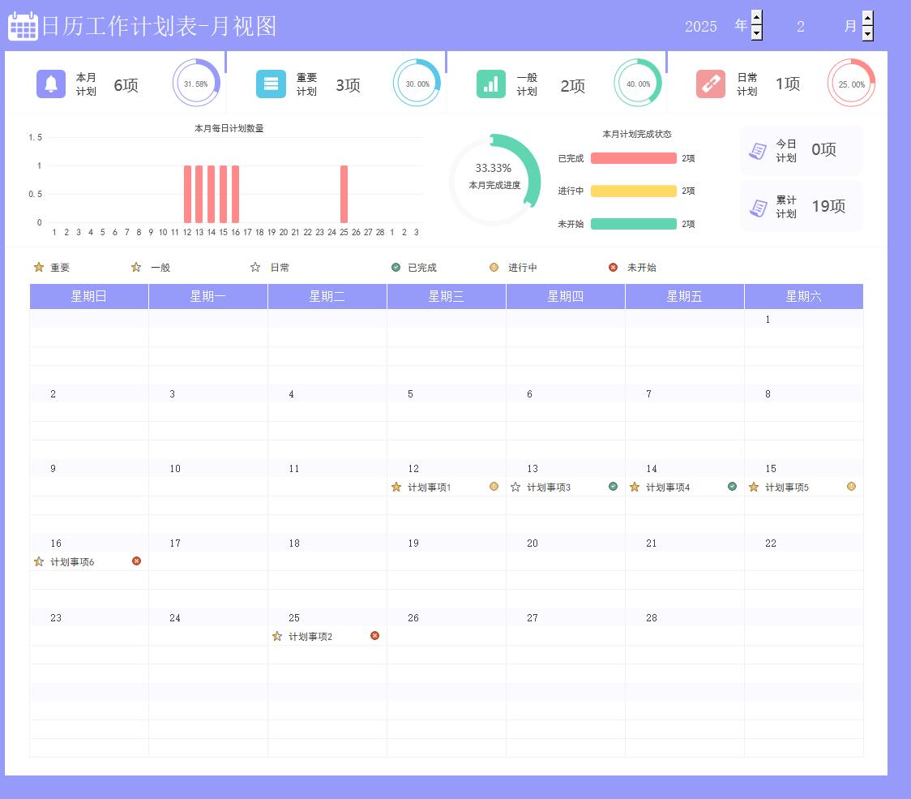Decrease the month with the down arrow
Screen dimensions: 911x799
867,33
